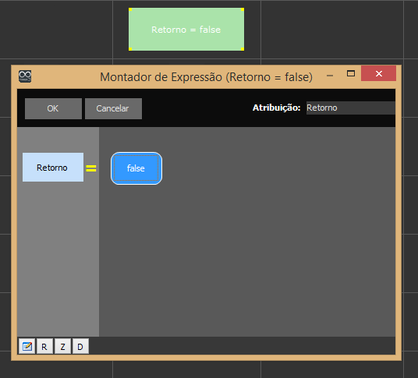Select the Z button in bottom toolbar
Viewport: 418px width, 378px height.
tap(62, 346)
